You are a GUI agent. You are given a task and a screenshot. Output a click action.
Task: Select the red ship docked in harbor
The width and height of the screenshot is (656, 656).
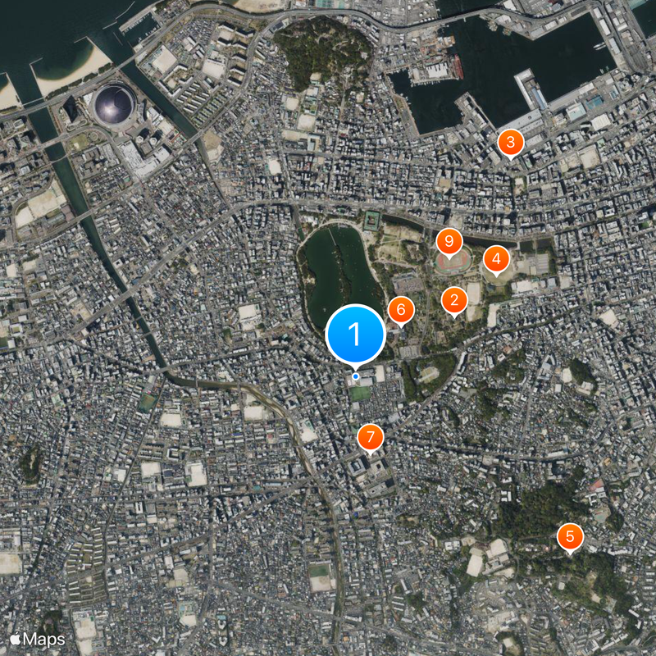click(458, 67)
